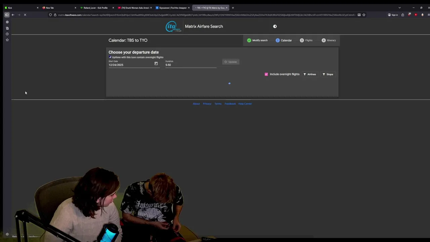
Task: Open the Start Date calendar picker icon
Action: click(x=156, y=64)
